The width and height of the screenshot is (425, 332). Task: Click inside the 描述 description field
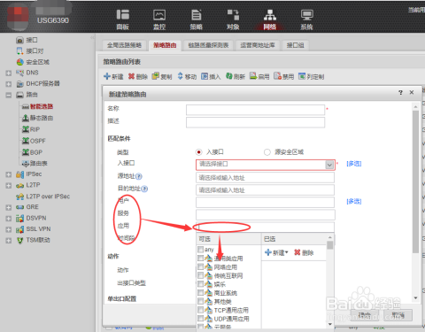[x=255, y=122]
